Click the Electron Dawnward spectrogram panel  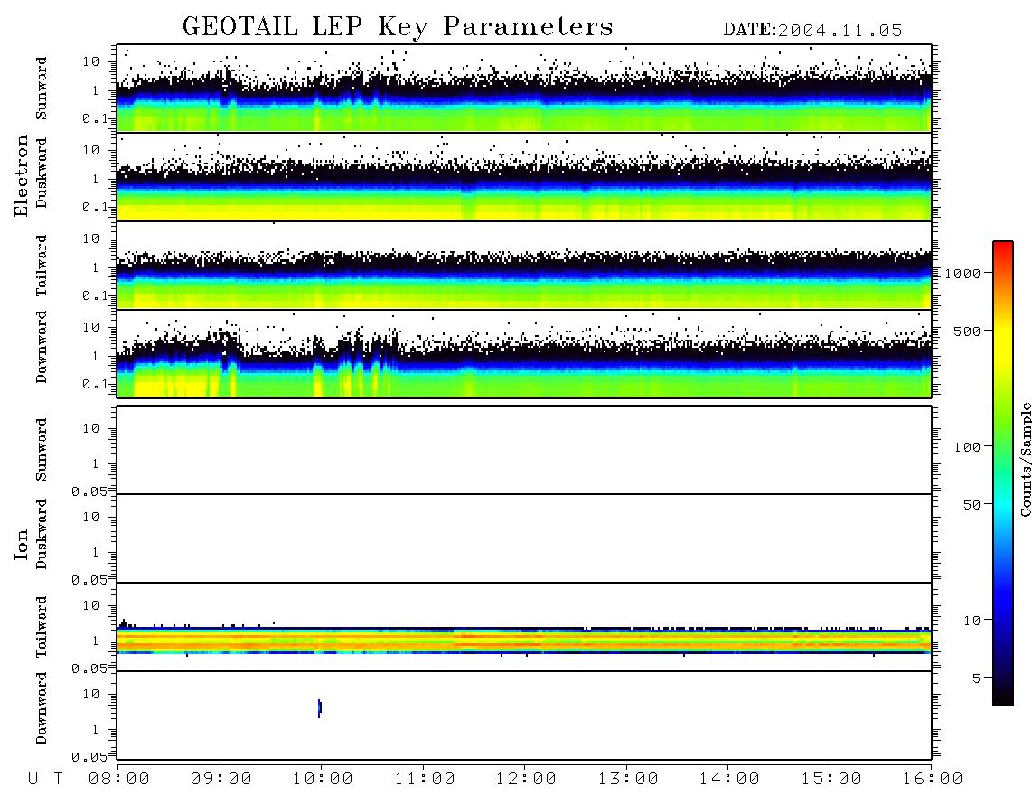coord(524,354)
